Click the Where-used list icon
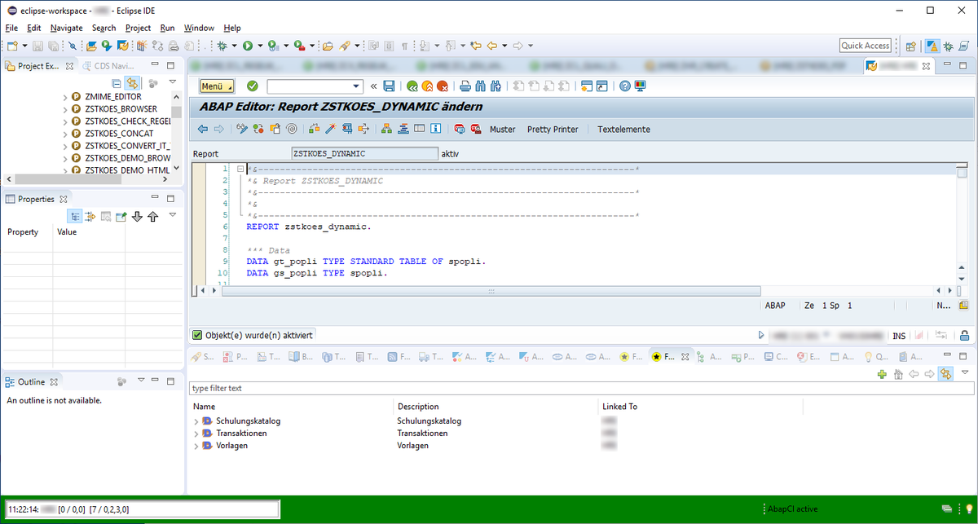 pyautogui.click(x=363, y=129)
